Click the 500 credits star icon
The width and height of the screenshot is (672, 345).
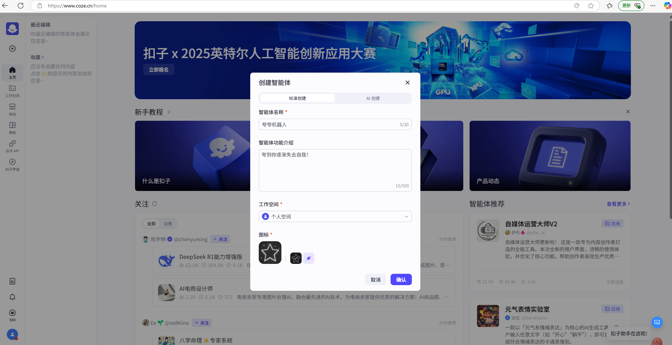pos(12,313)
